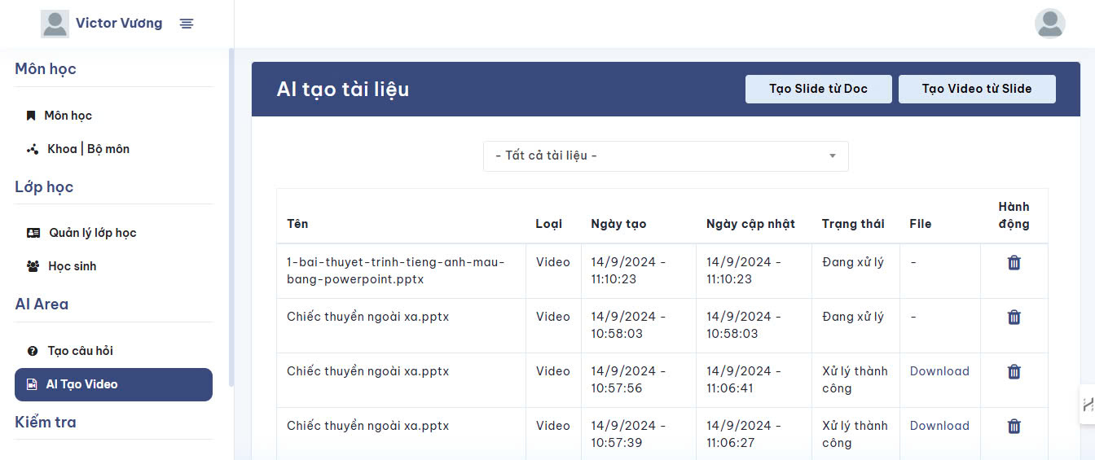This screenshot has height=460, width=1095.
Task: Download file updated at 11:06:27
Action: point(939,426)
